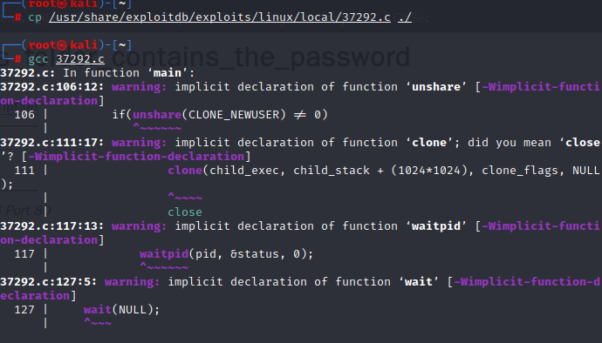Click the 'clone_flags' argument

(x=520, y=171)
